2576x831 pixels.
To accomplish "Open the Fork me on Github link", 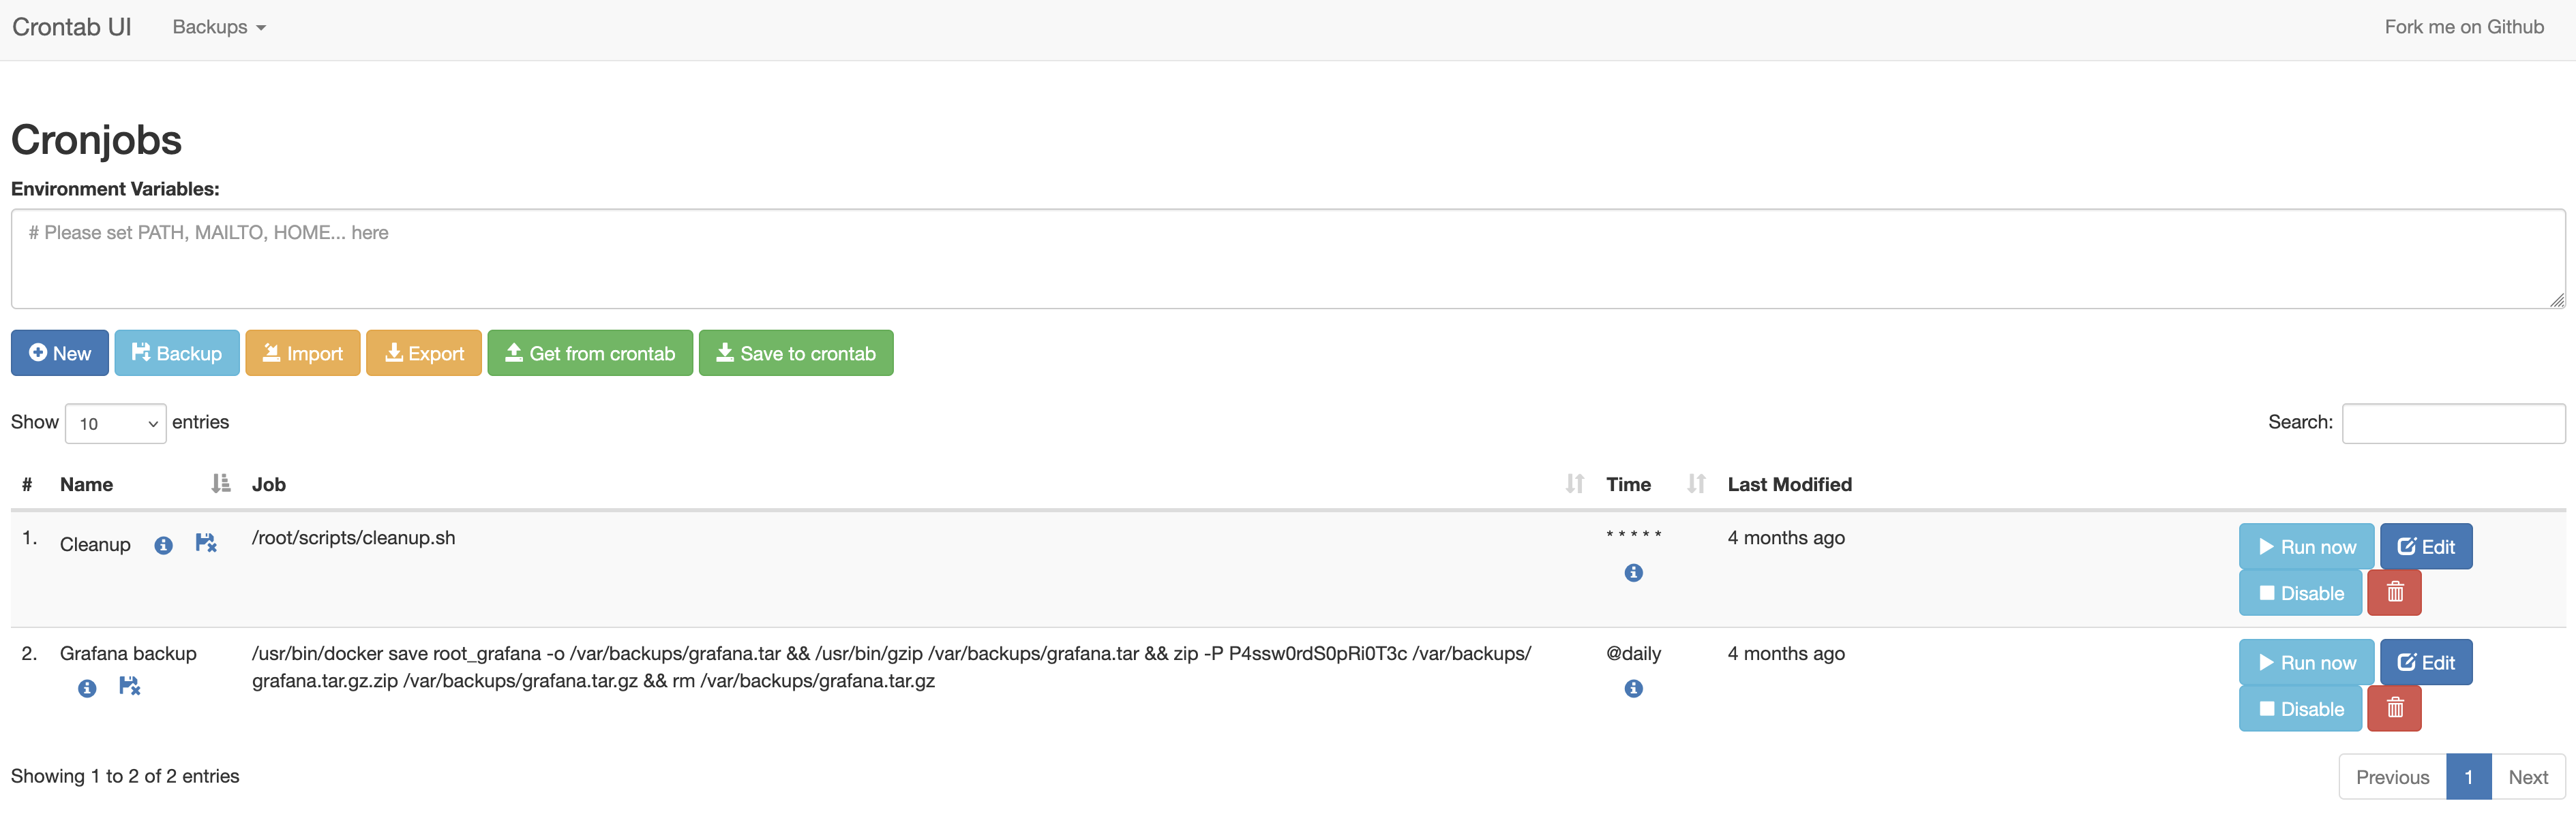I will click(2463, 27).
